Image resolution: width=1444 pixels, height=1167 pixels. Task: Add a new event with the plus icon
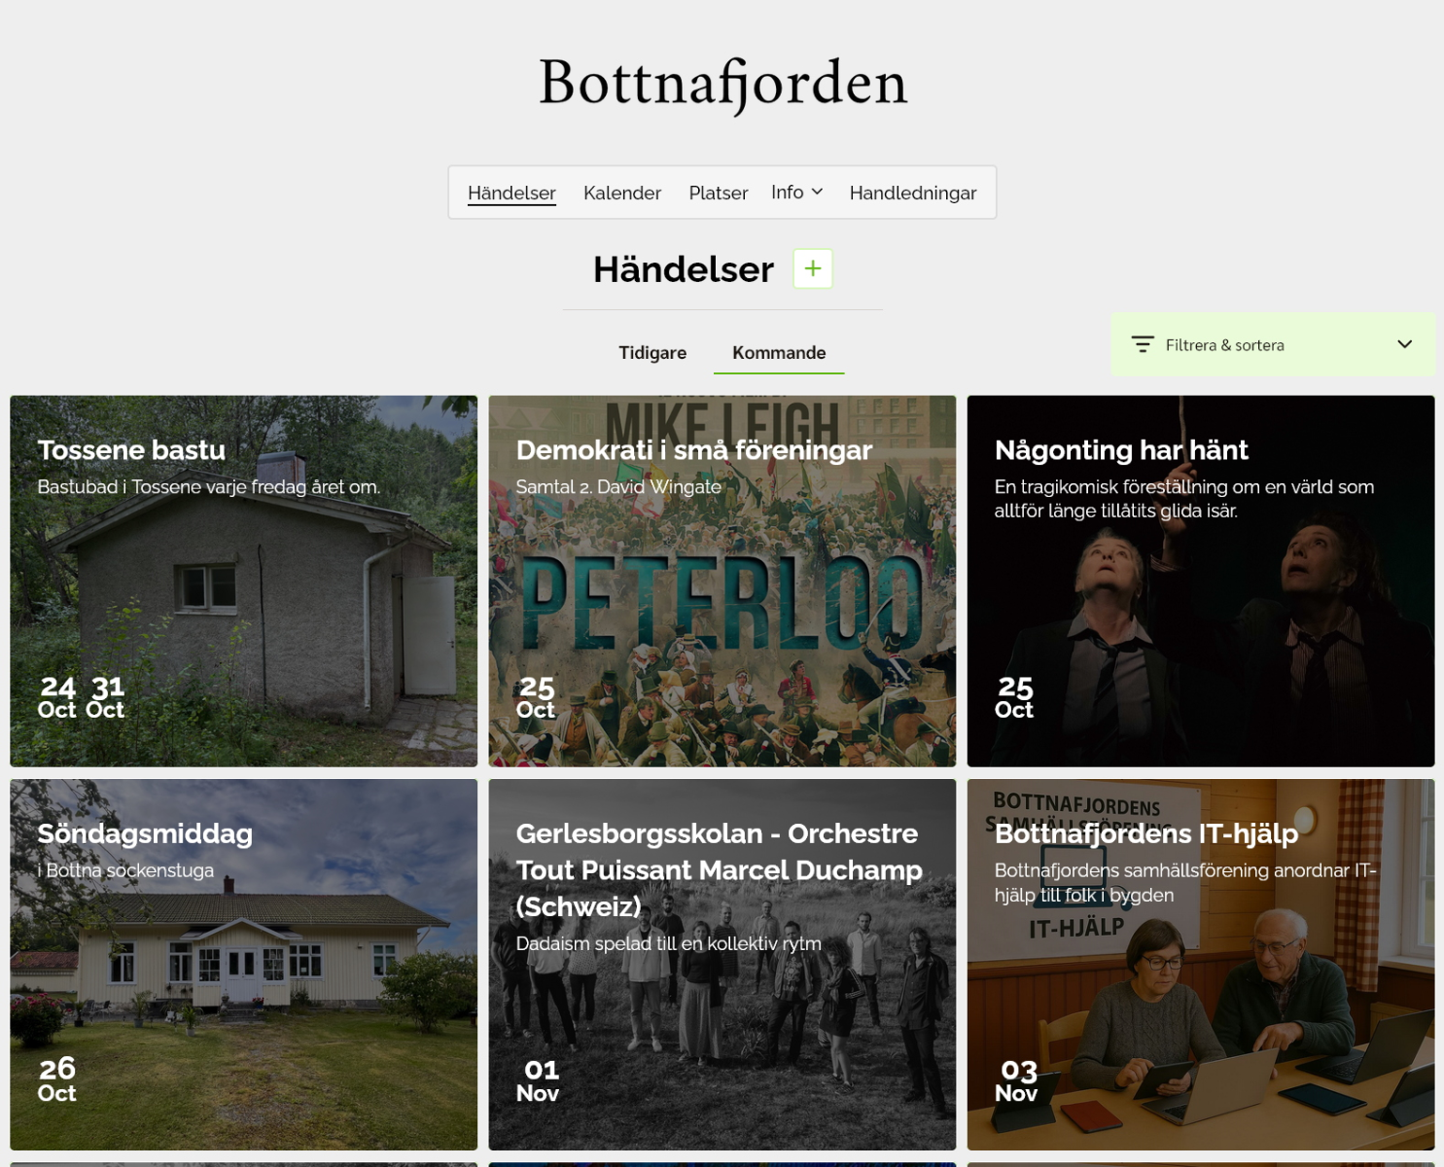tap(813, 268)
